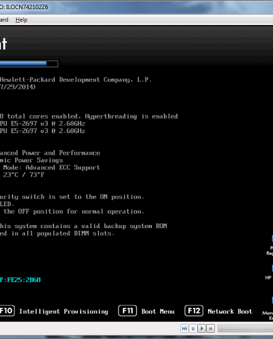
Task: Click 'Hewlett-Packard Development Company, L.P.' text
Action: pos(76,80)
